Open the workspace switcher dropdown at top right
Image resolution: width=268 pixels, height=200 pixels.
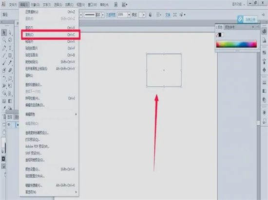click(238, 4)
